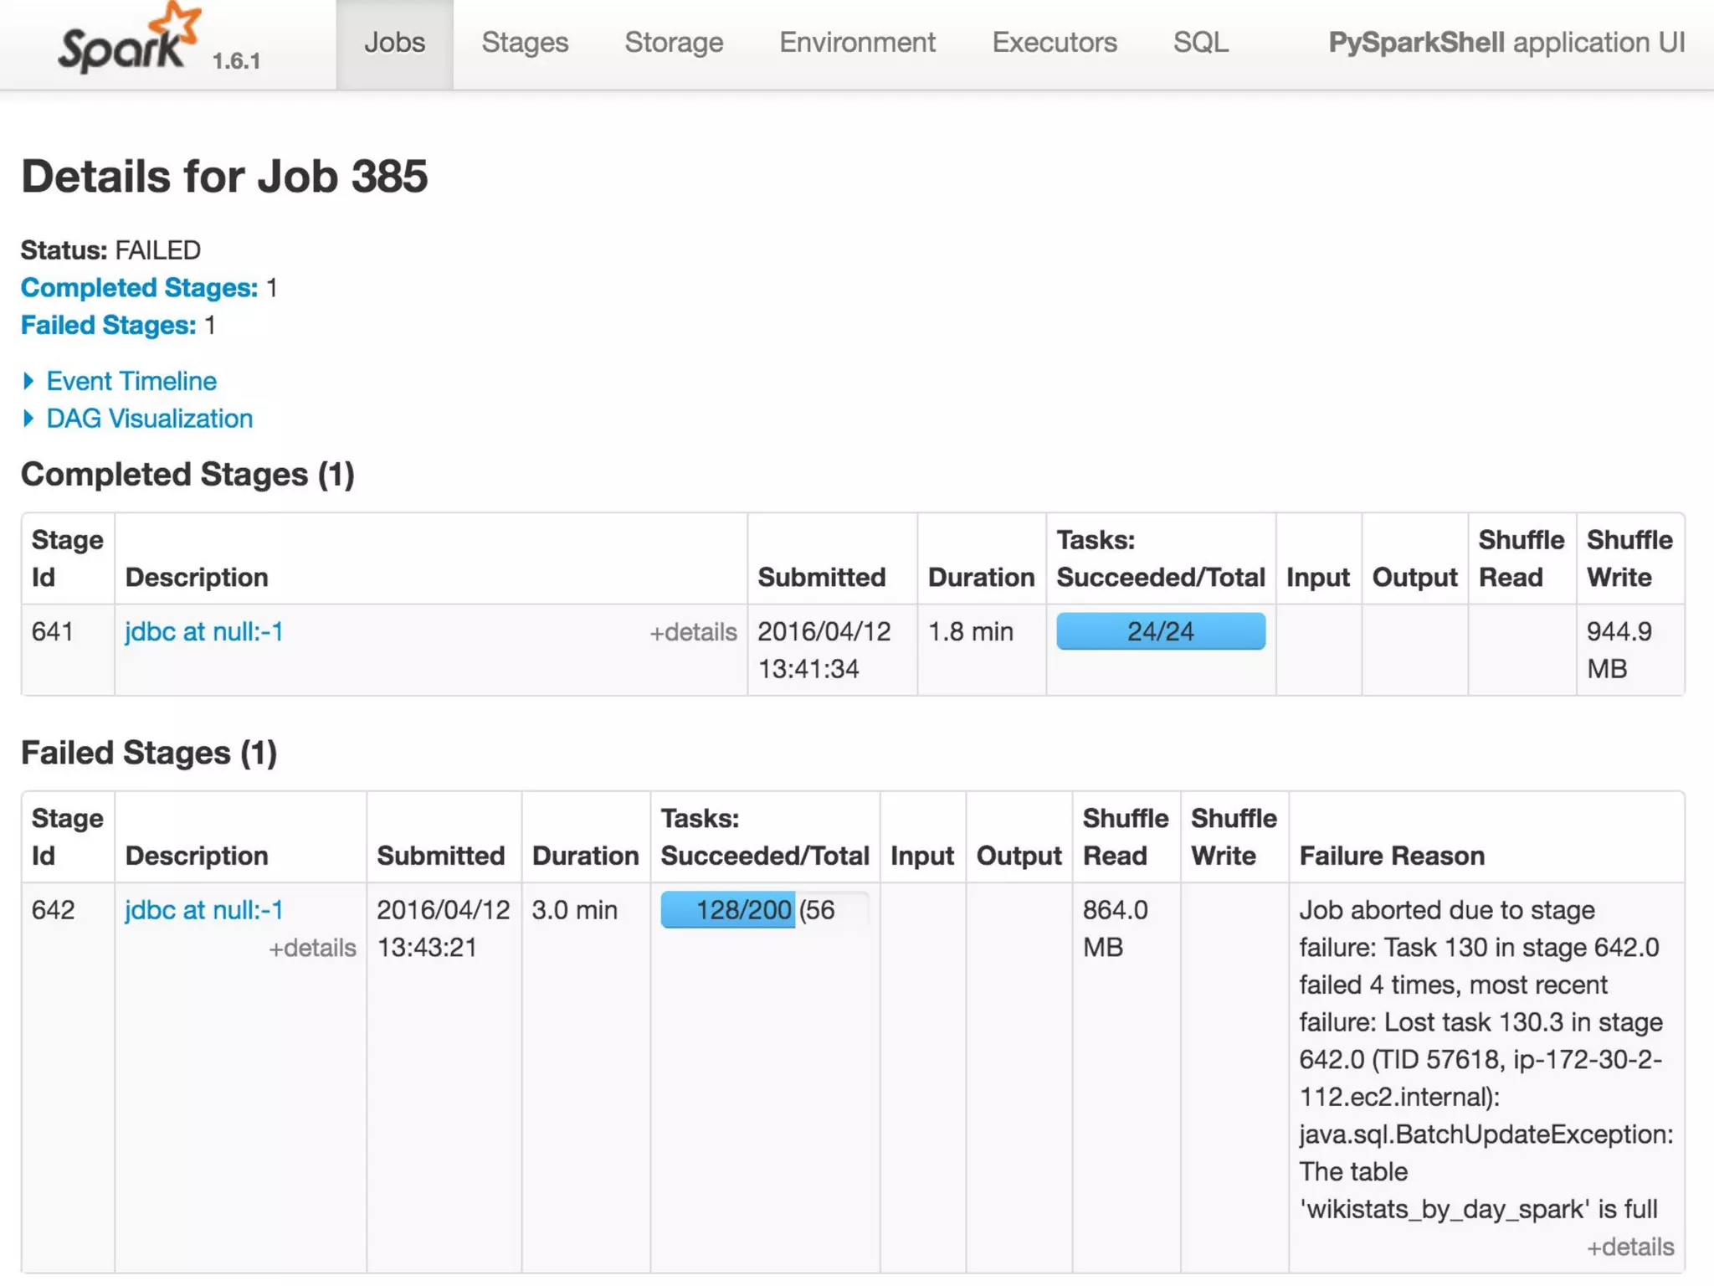Open stage 642 jdbc at null:-1 link

[x=203, y=910]
